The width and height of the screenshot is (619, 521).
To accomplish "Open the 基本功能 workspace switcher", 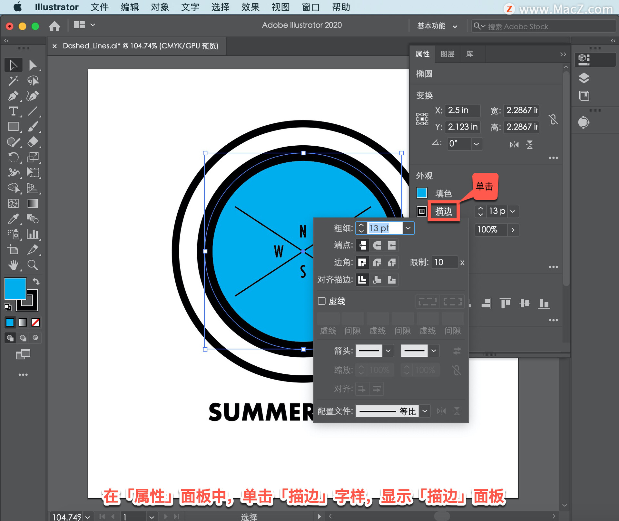I will point(437,26).
